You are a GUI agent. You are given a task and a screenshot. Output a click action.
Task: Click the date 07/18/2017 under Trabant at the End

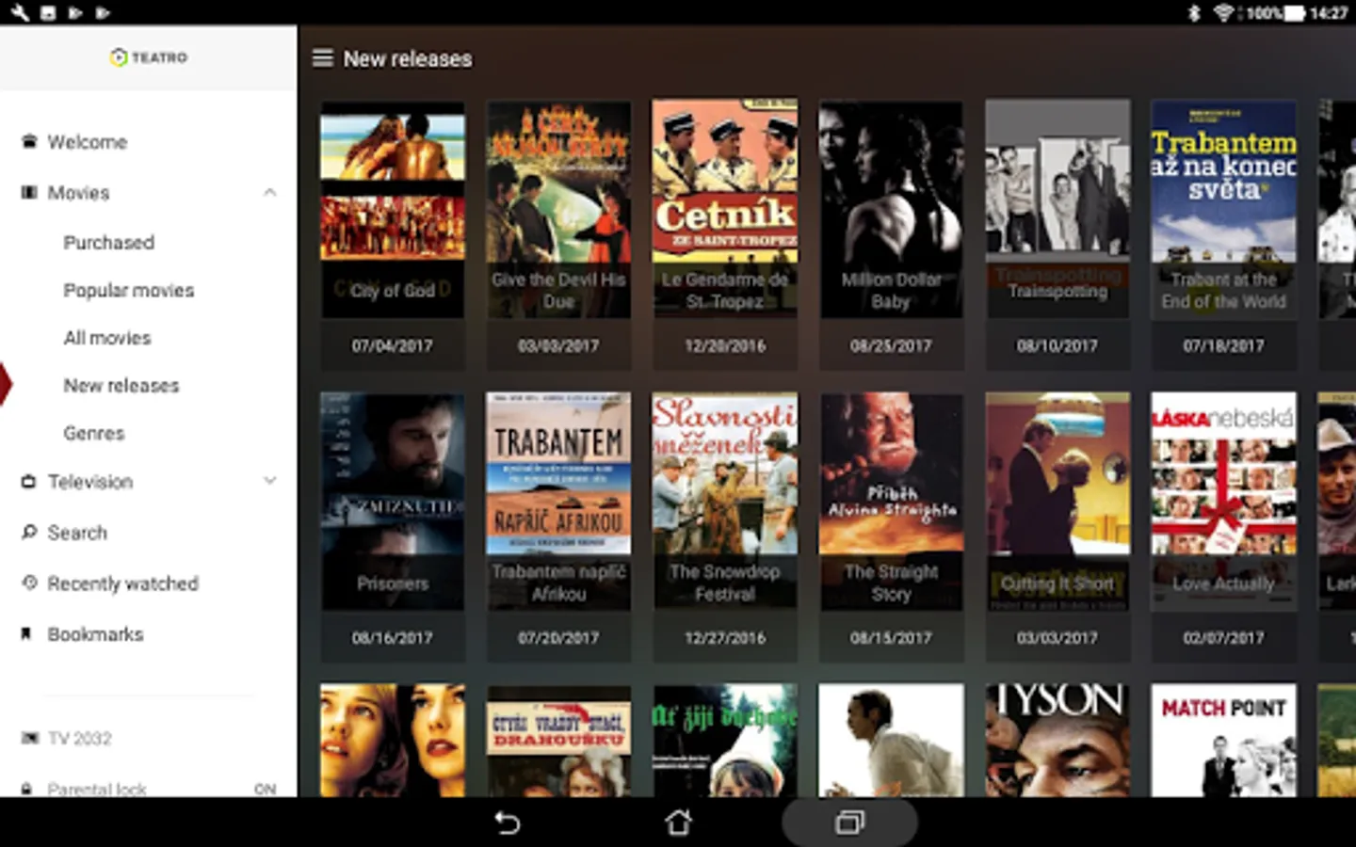point(1223,345)
